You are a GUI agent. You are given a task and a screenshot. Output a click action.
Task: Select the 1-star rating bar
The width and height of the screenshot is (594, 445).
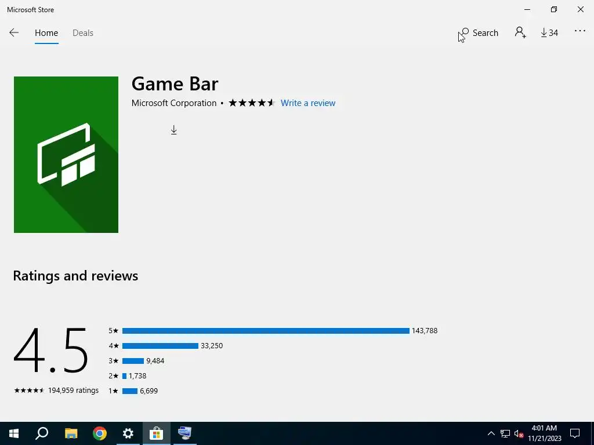(x=129, y=391)
